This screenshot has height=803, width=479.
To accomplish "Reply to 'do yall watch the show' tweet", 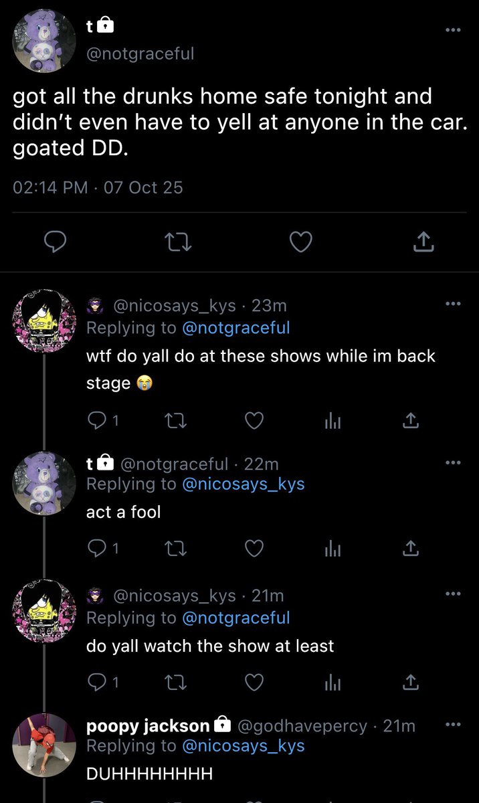I will (103, 681).
